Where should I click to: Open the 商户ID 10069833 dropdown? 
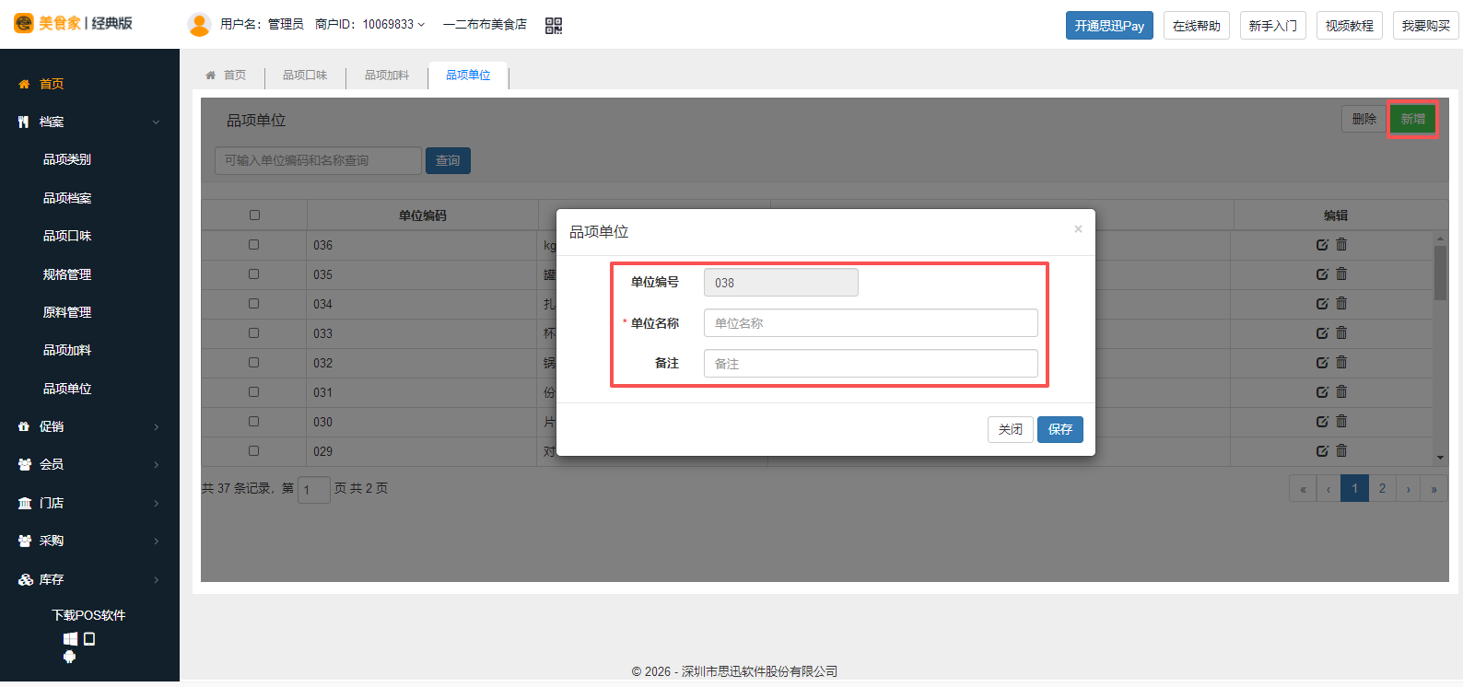point(369,25)
